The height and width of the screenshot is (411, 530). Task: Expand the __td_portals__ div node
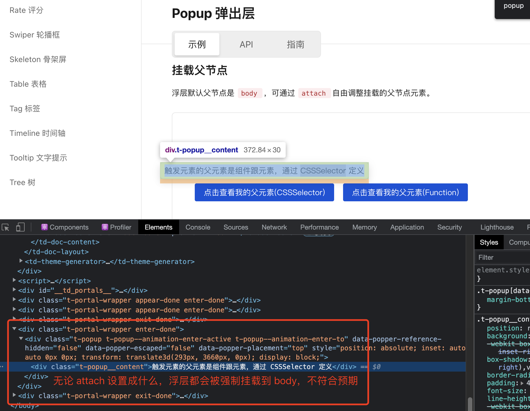coord(14,290)
